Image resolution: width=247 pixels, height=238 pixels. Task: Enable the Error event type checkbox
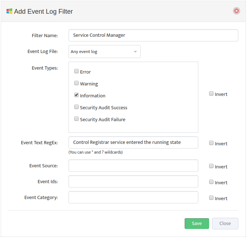point(76,71)
